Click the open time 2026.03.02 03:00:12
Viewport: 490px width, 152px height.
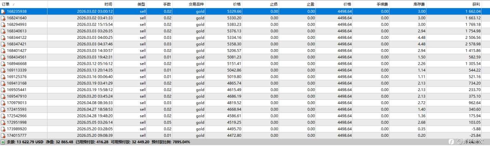click(x=95, y=11)
